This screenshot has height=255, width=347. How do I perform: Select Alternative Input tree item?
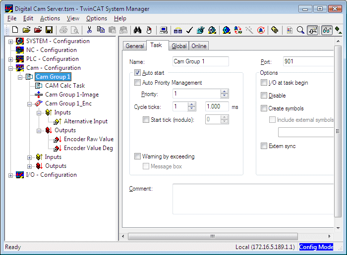(x=86, y=121)
